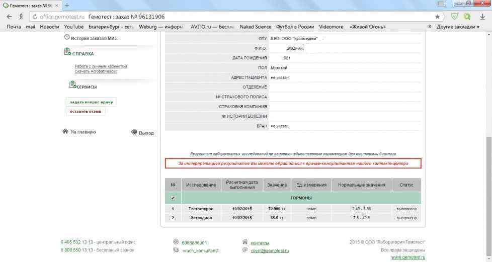The image size is (492, 262).
Task: Open the YouTube bookmark
Action: pyautogui.click(x=73, y=27)
